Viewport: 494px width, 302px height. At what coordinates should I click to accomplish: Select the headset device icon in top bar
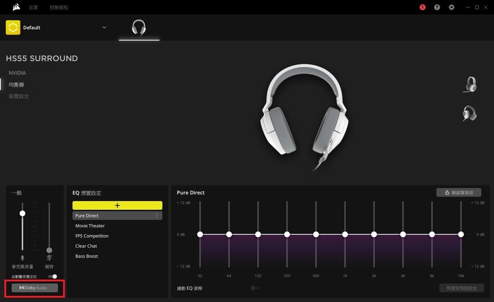[x=138, y=28]
